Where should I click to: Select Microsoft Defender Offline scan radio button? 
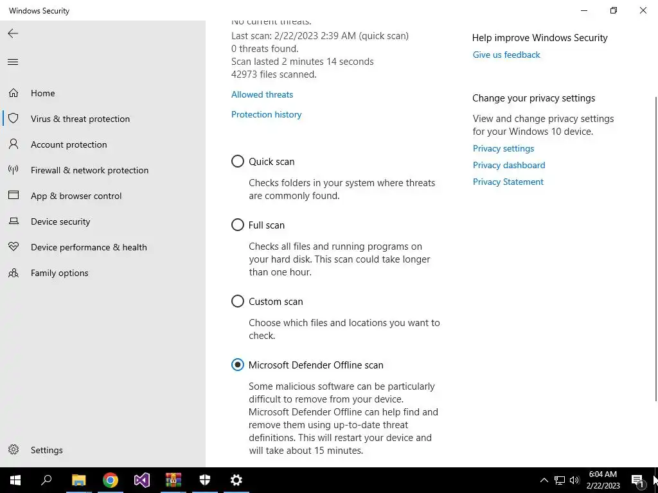click(238, 365)
